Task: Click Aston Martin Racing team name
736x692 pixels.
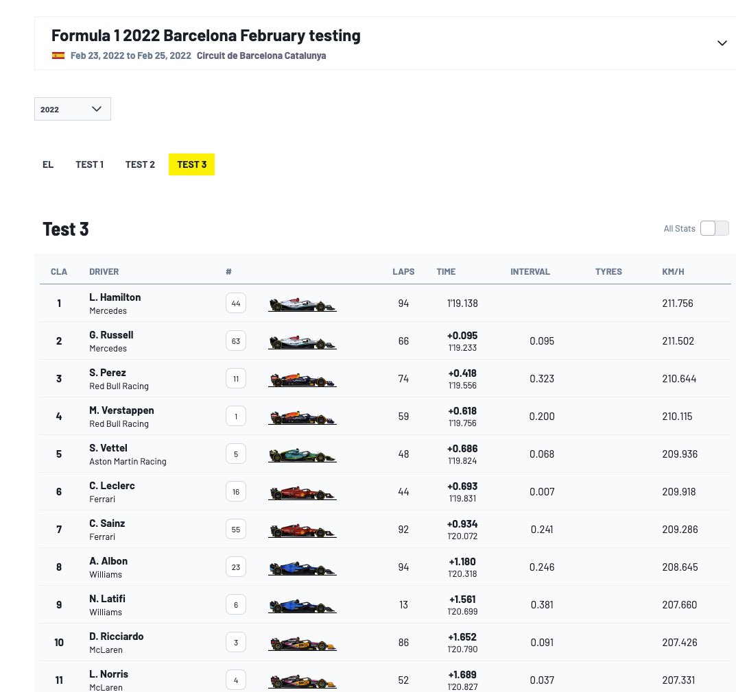Action: (128, 461)
